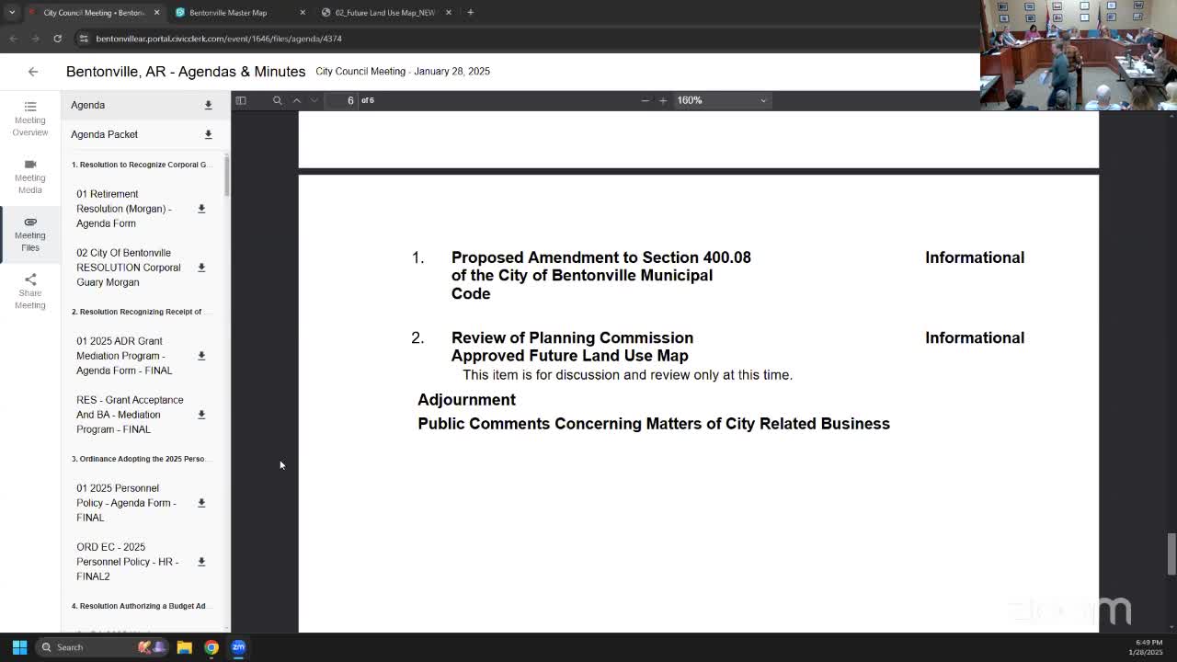1177x662 pixels.
Task: Download 01 2025 ADR Grant Mediation file
Action: click(201, 356)
